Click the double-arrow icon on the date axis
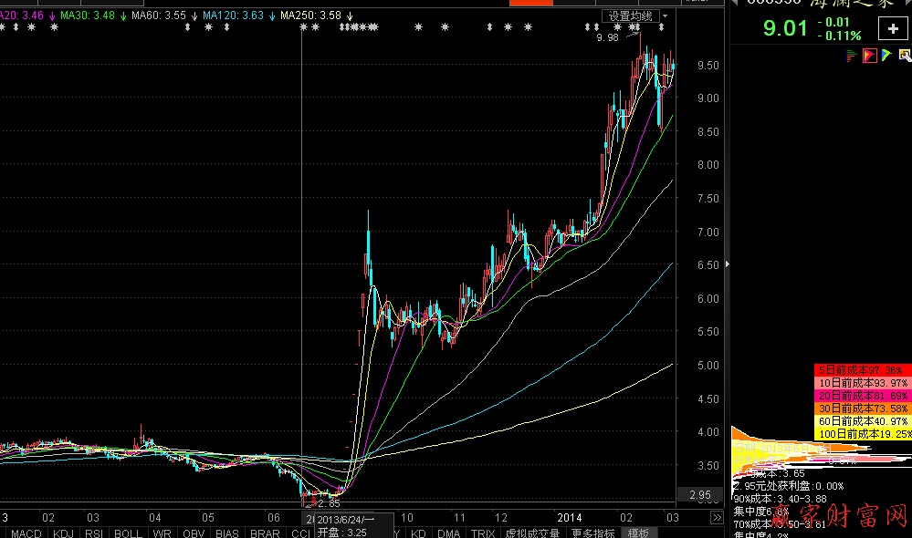 pos(717,518)
